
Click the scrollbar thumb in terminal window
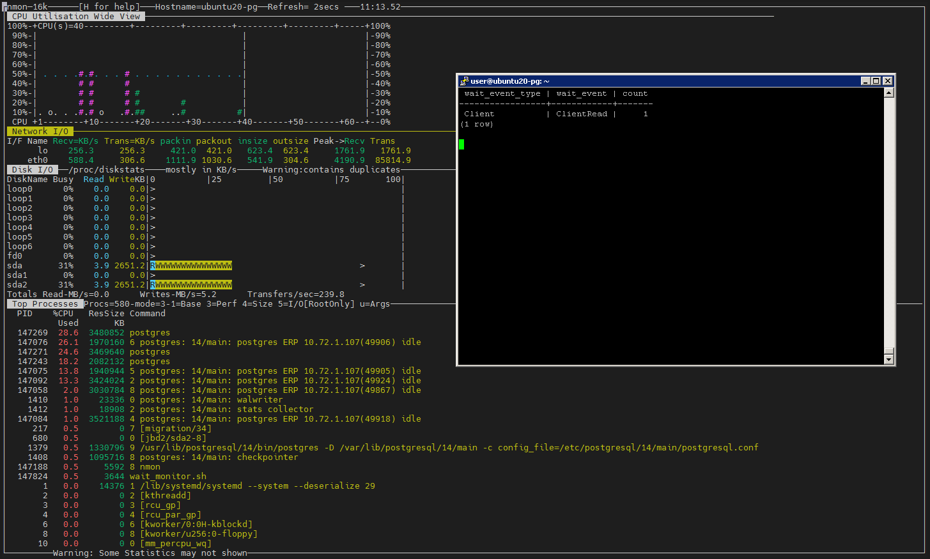pyautogui.click(x=888, y=351)
